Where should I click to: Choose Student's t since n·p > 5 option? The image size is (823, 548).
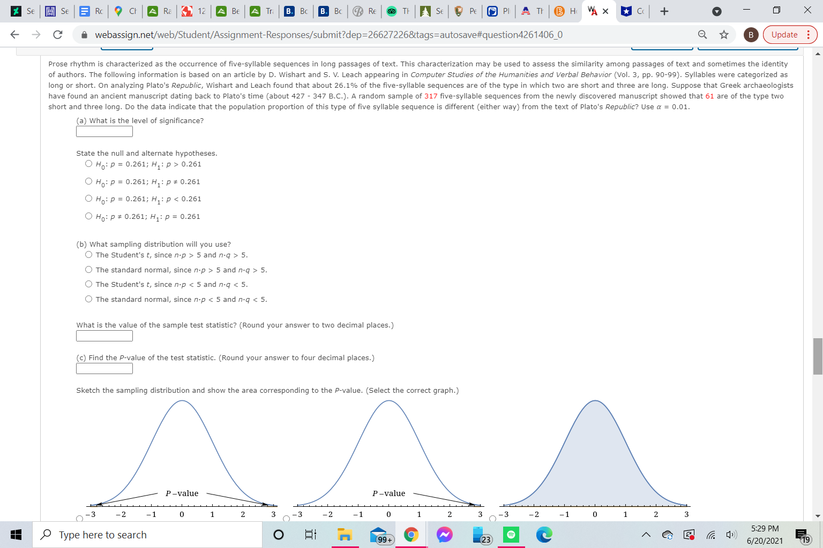coord(89,255)
